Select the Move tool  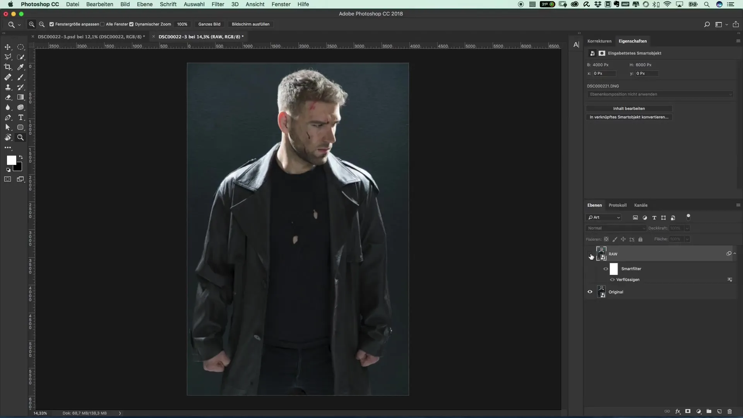coord(8,47)
